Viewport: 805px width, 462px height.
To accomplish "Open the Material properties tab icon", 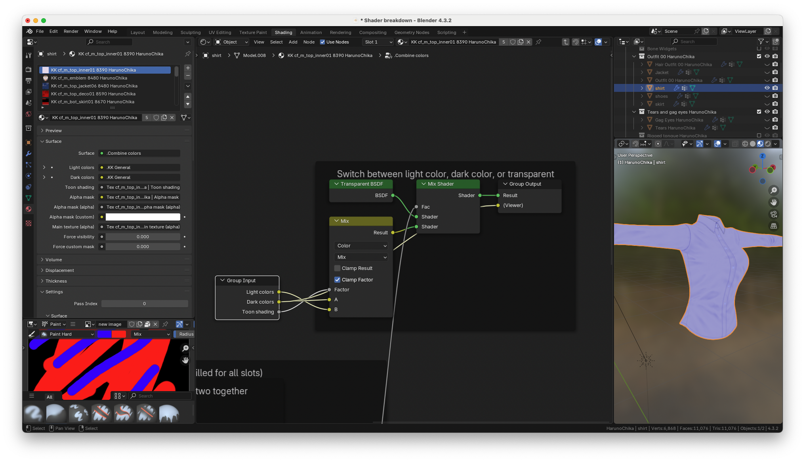I will pyautogui.click(x=29, y=209).
